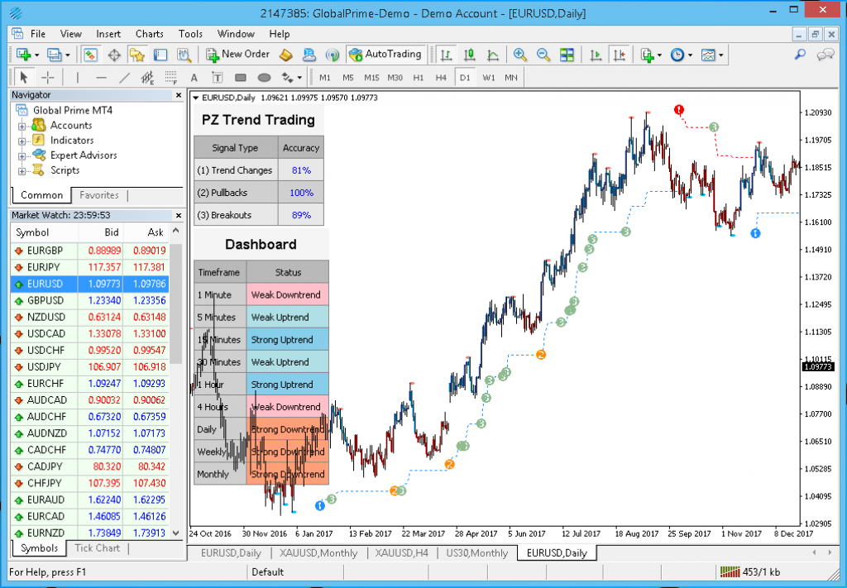This screenshot has height=588, width=847.
Task: Zoom in on the chart
Action: (x=519, y=55)
